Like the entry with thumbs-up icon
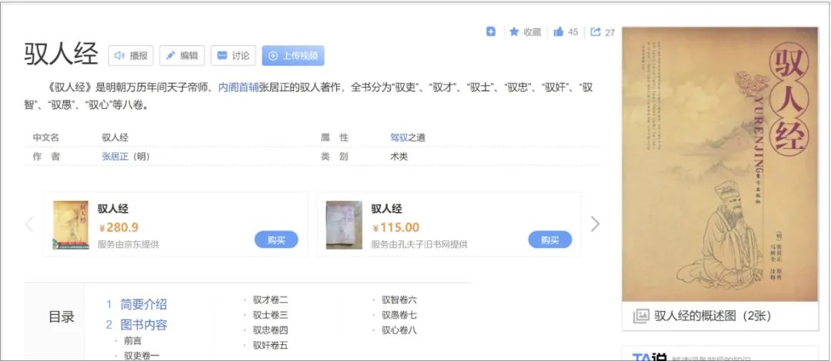The width and height of the screenshot is (831, 361). (x=558, y=31)
